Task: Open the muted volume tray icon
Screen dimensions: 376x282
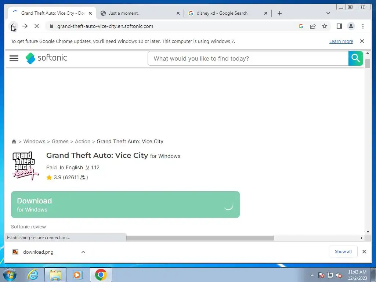Action: 339,275
